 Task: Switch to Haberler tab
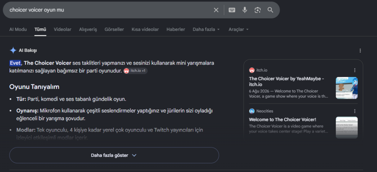176,29
